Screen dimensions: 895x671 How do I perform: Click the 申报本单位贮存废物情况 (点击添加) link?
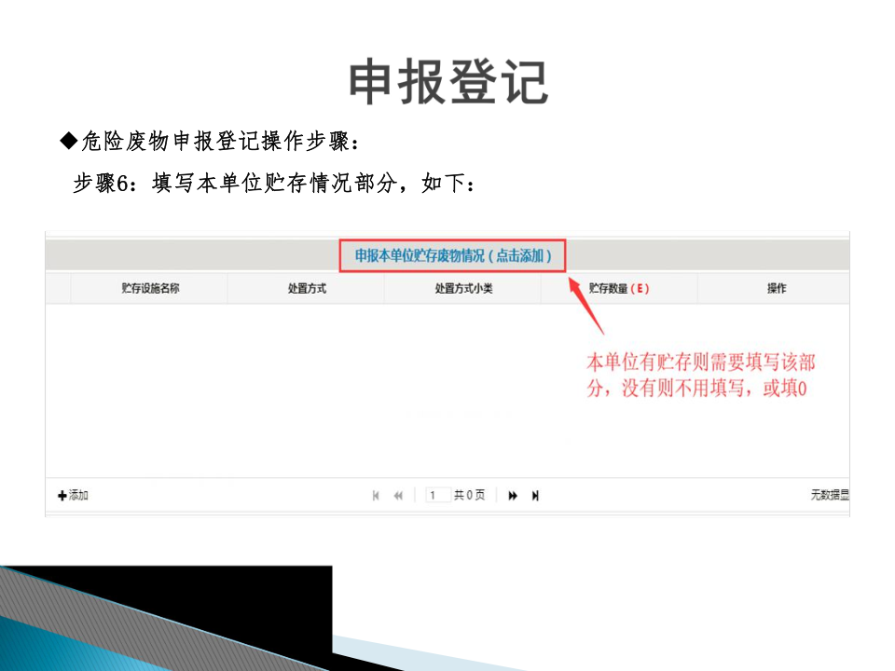(453, 255)
